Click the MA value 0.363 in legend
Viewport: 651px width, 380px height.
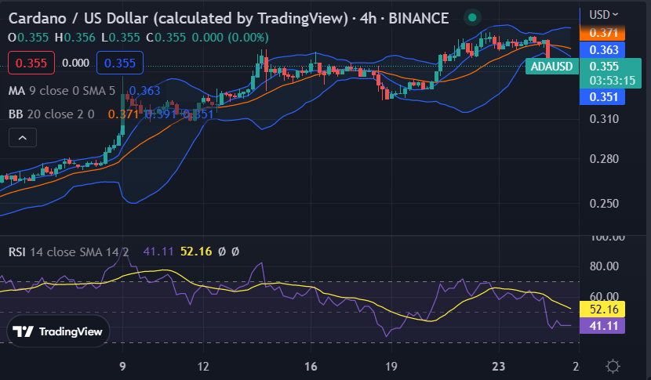[144, 90]
